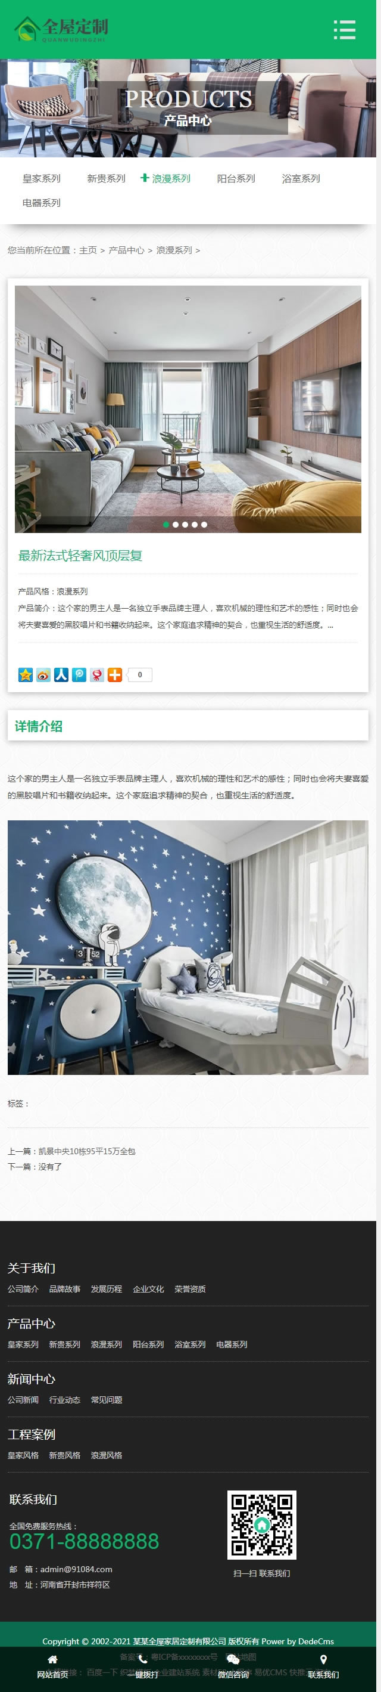Open 微信咨询 WeChat icon
This screenshot has width=381, height=1692.
233,1659
